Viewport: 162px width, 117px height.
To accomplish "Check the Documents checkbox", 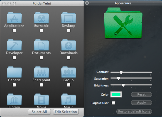I will 41,58.
